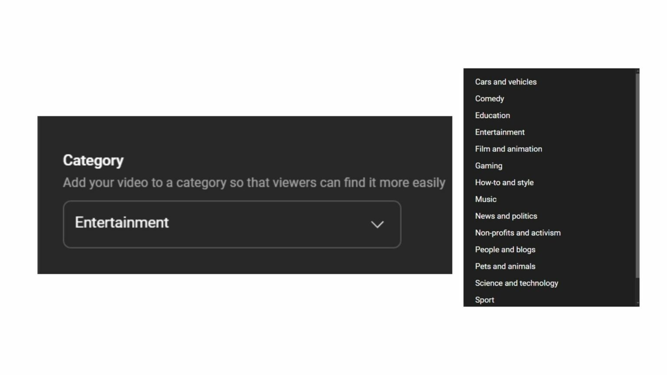Image resolution: width=667 pixels, height=375 pixels.
Task: Pick 'News and politics' category option
Action: click(x=506, y=216)
